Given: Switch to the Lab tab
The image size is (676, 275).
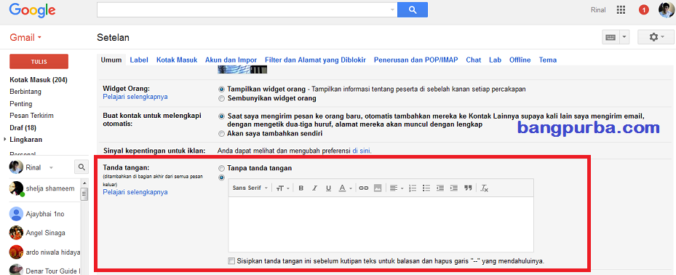Looking at the screenshot, I should coord(495,60).
